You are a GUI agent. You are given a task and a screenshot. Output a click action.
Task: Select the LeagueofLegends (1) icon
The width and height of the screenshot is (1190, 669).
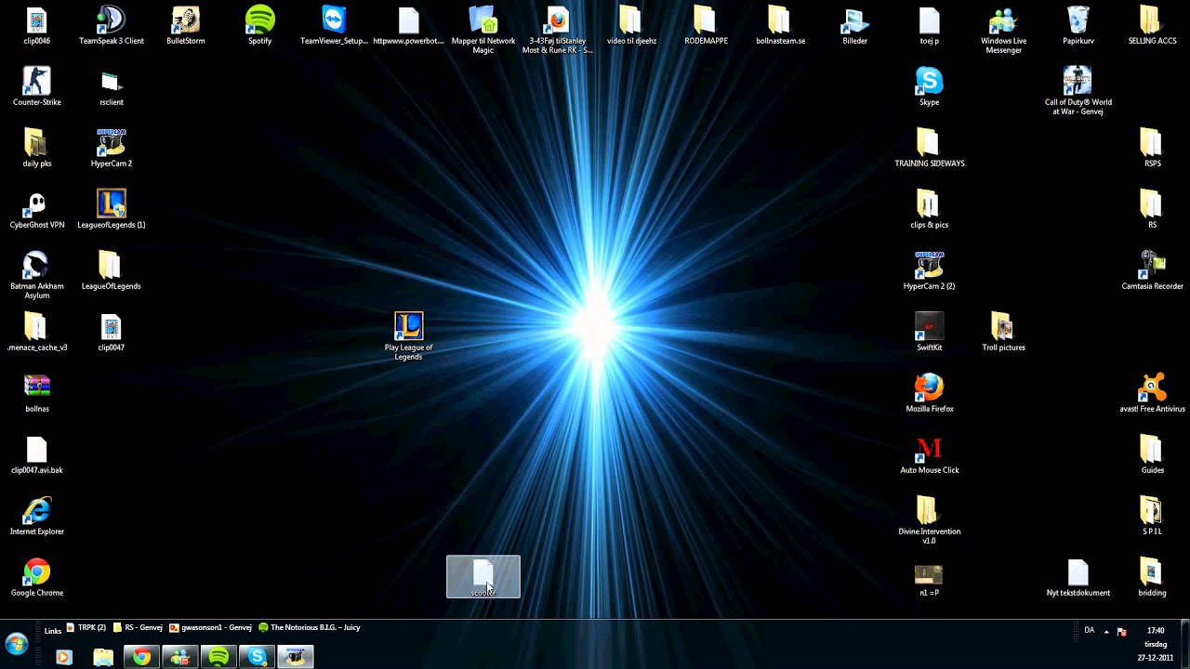point(112,210)
